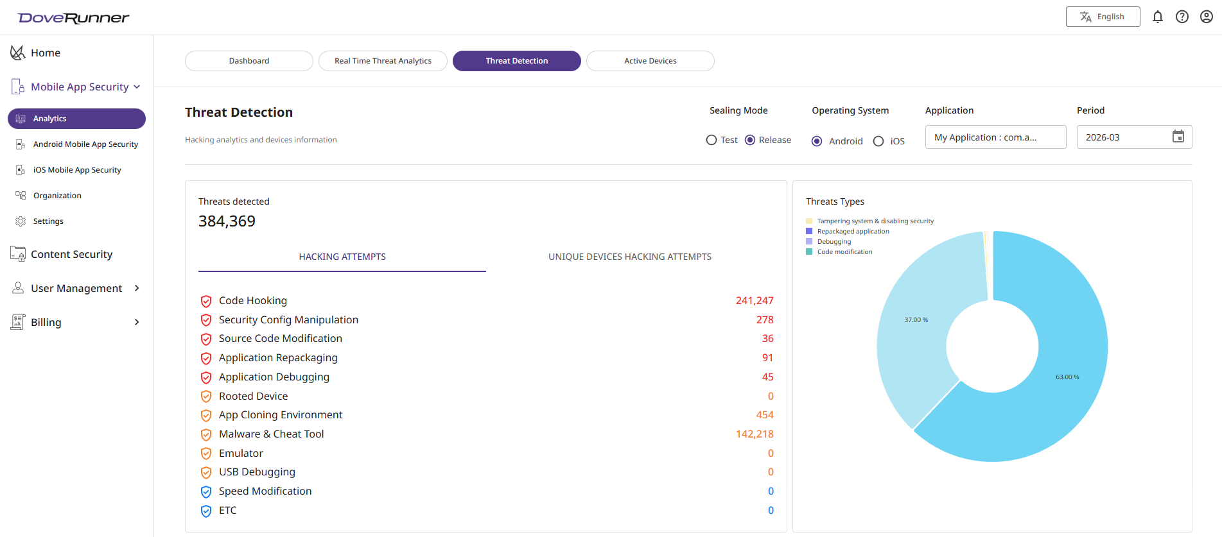Click the calendar icon in Period field
The image size is (1222, 537).
tap(1178, 137)
